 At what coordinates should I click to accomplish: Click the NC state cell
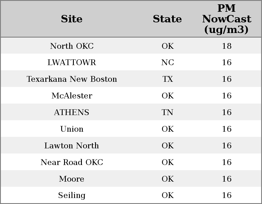coord(167,63)
